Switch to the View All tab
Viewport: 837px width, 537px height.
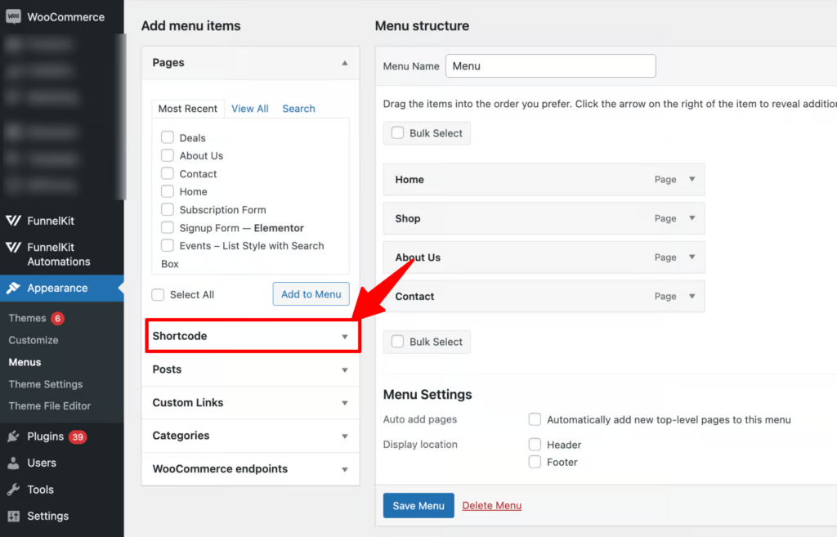tap(249, 108)
